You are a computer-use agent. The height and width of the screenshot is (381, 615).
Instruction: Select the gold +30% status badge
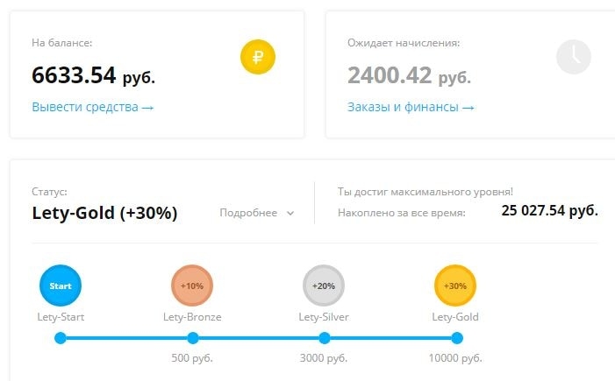[x=455, y=286]
